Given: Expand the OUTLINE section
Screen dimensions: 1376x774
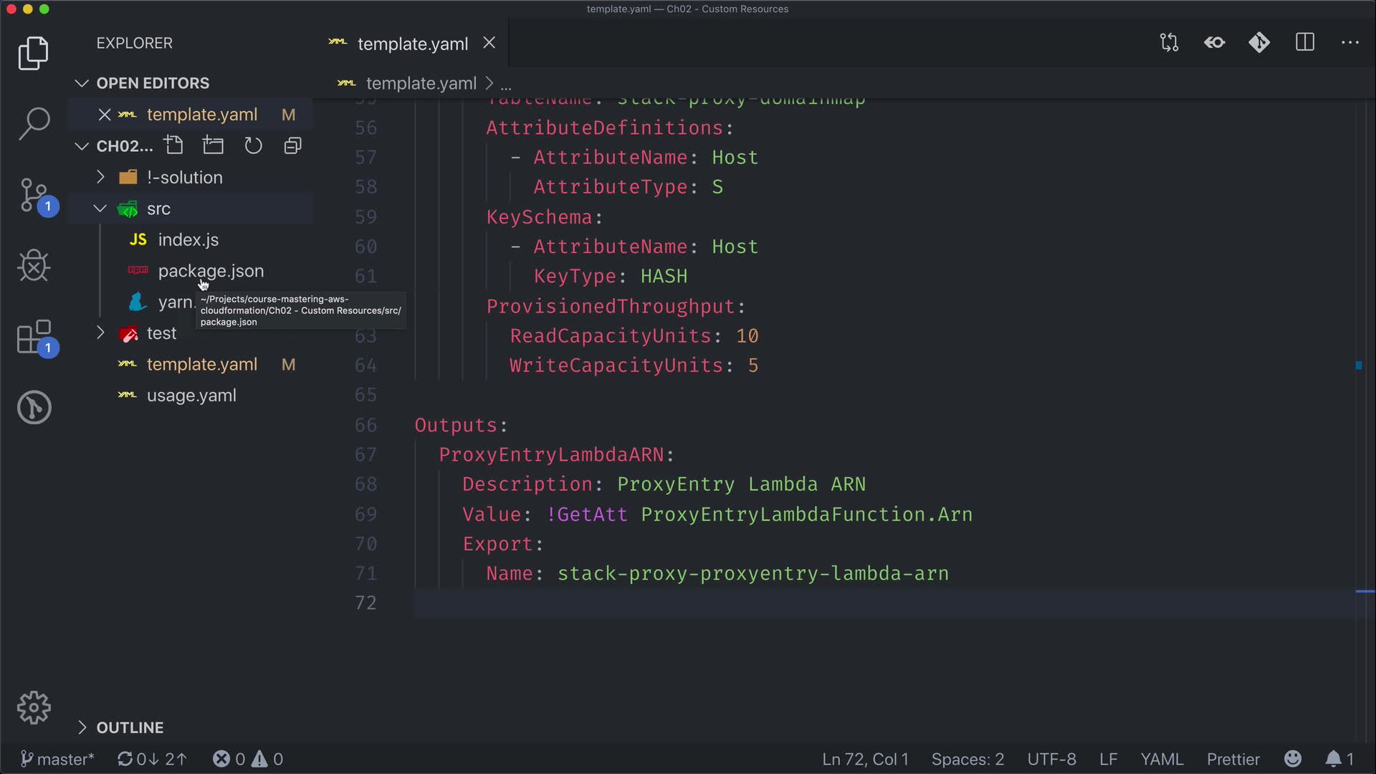Looking at the screenshot, I should point(130,727).
